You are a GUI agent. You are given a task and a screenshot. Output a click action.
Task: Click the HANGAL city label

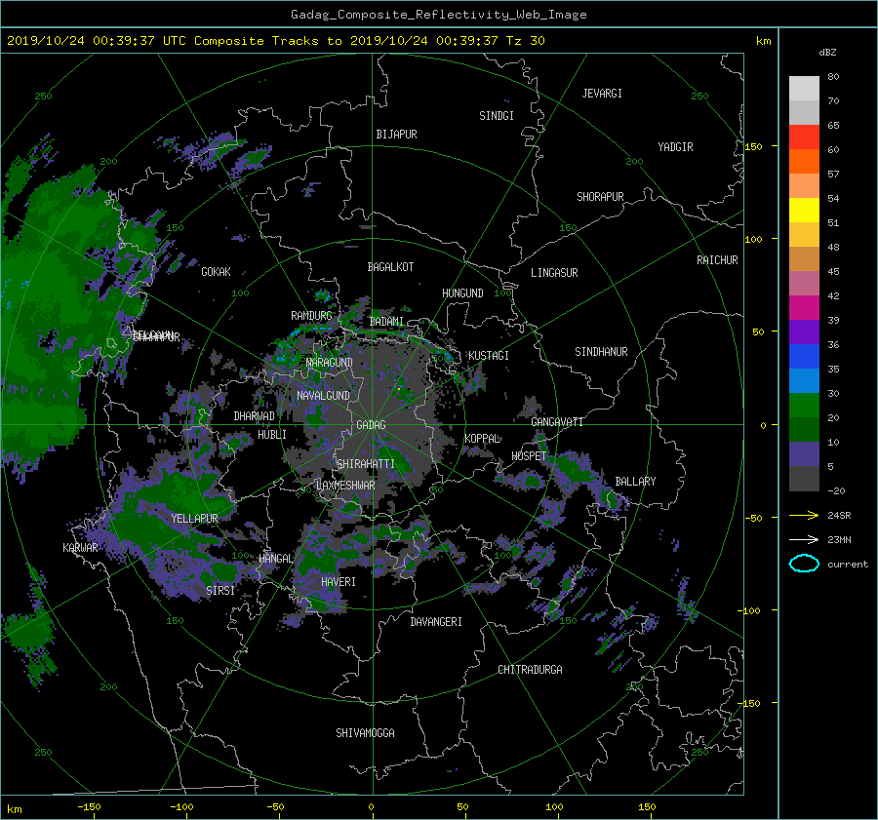[275, 558]
